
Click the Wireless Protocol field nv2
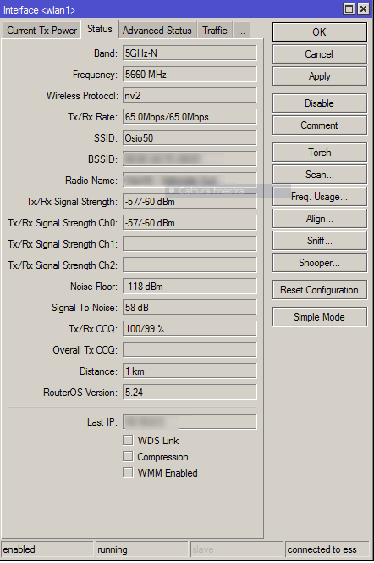point(190,96)
